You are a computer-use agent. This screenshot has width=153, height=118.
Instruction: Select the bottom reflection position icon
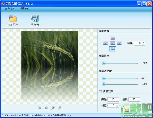(x=113, y=49)
